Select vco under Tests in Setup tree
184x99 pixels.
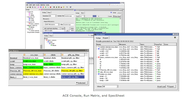click(x=32, y=13)
